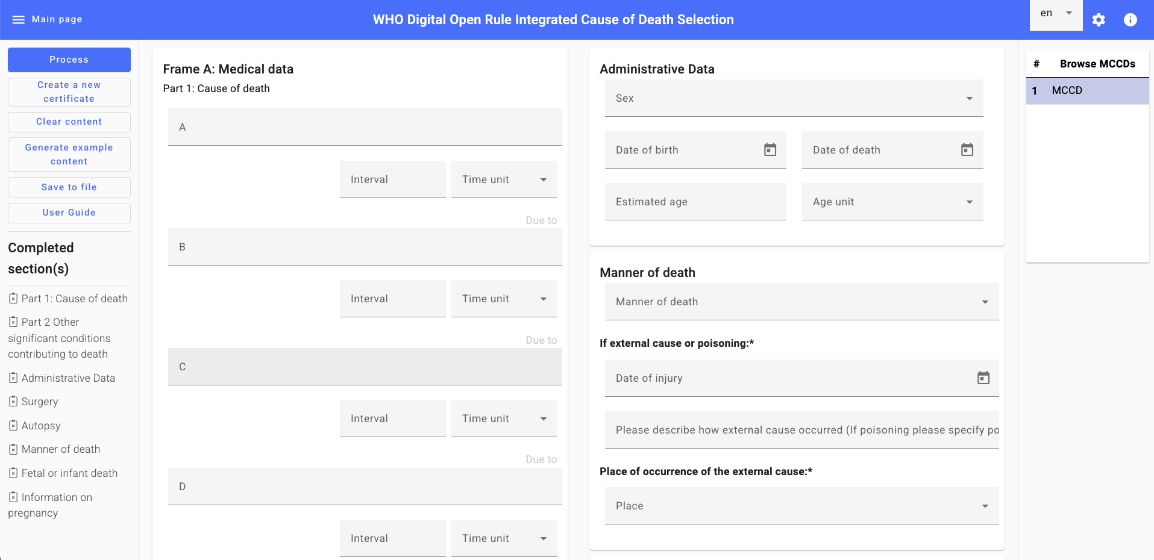Click the Process button
This screenshot has height=560, width=1154.
[69, 60]
